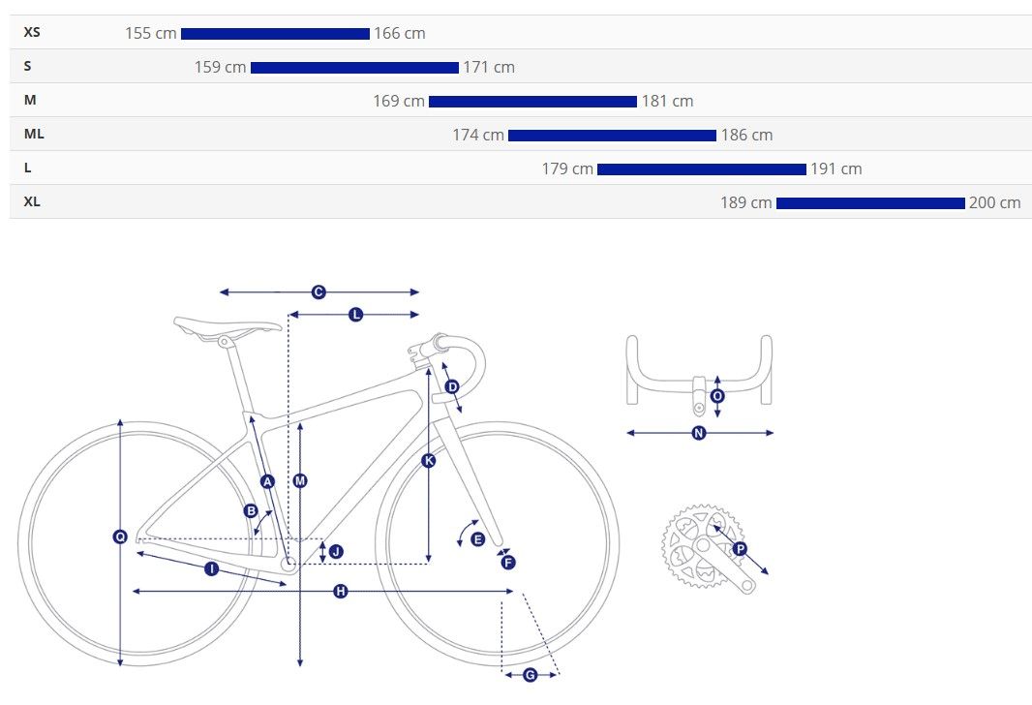
Task: Select the circled G trail marker
Action: pyautogui.click(x=530, y=675)
